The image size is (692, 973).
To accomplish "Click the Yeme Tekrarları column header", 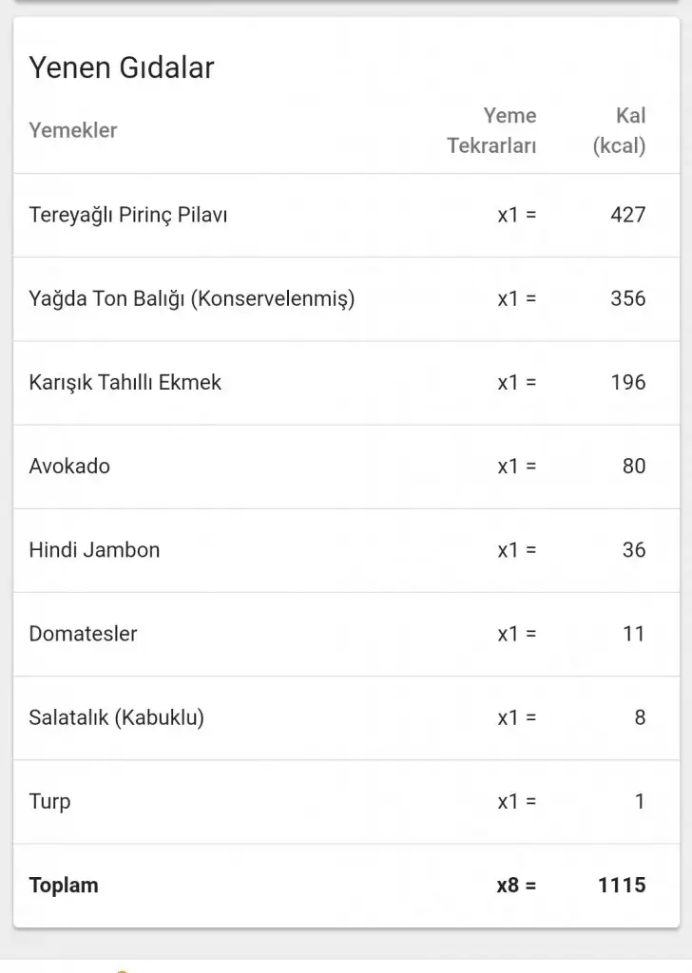I will (492, 131).
